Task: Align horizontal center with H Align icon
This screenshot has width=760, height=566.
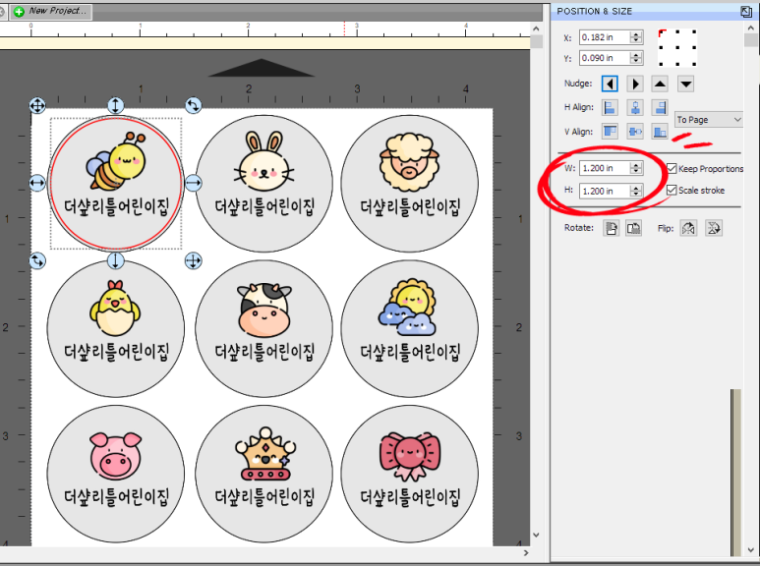Action: click(x=635, y=107)
